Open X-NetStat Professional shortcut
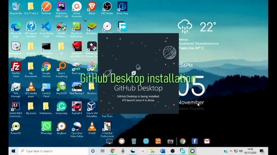277x155 pixels. (x=107, y=130)
